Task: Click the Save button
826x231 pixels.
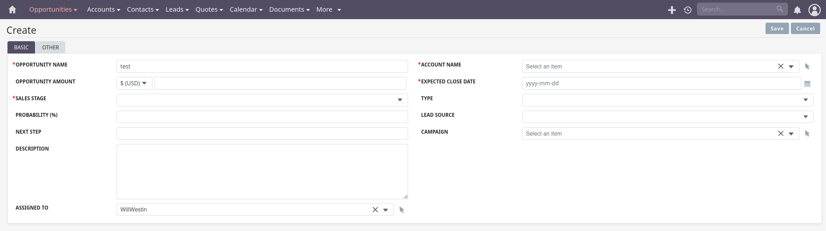Action: click(x=777, y=29)
